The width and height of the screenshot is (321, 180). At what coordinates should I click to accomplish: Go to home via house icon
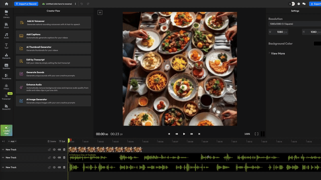point(6,4)
